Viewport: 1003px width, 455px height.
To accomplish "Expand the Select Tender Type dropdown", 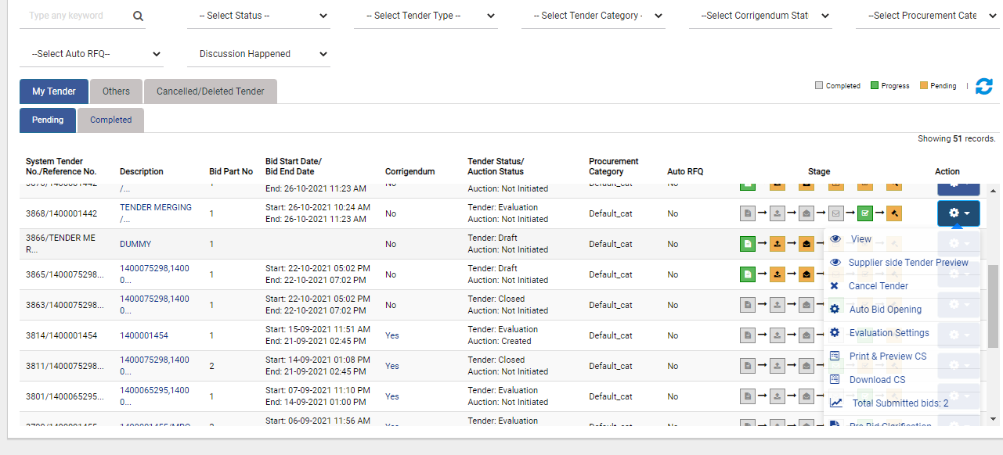I will tap(425, 16).
